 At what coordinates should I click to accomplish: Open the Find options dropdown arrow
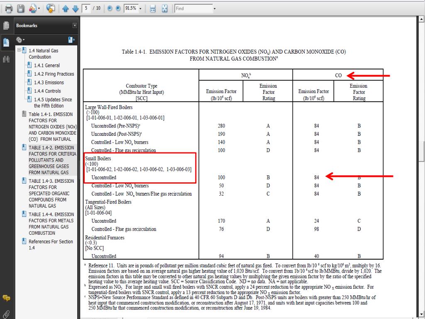(x=215, y=9)
